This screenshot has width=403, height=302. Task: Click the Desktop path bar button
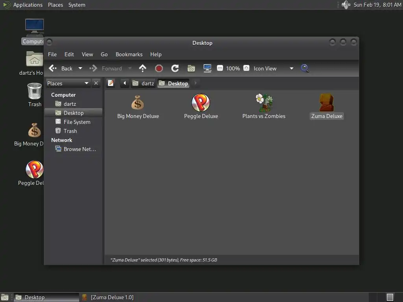(x=174, y=83)
